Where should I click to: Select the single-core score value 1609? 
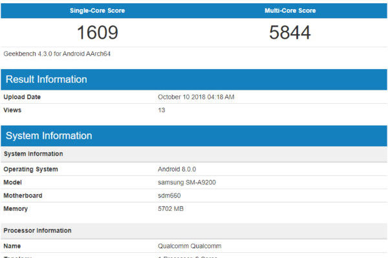[98, 32]
